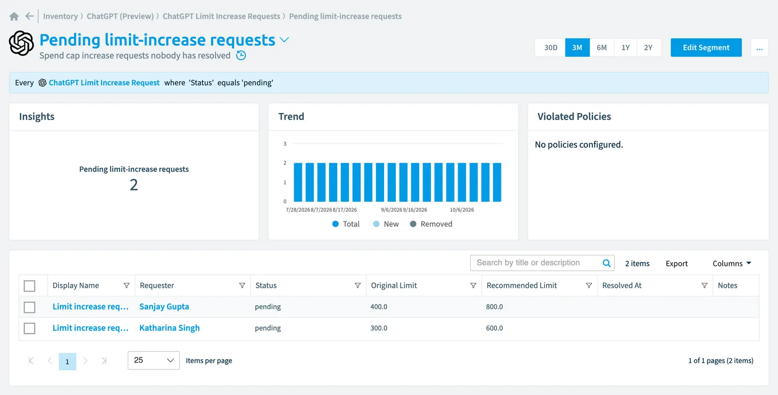Open the Sanjay Gupta requester link
The height and width of the screenshot is (395, 778).
164,307
